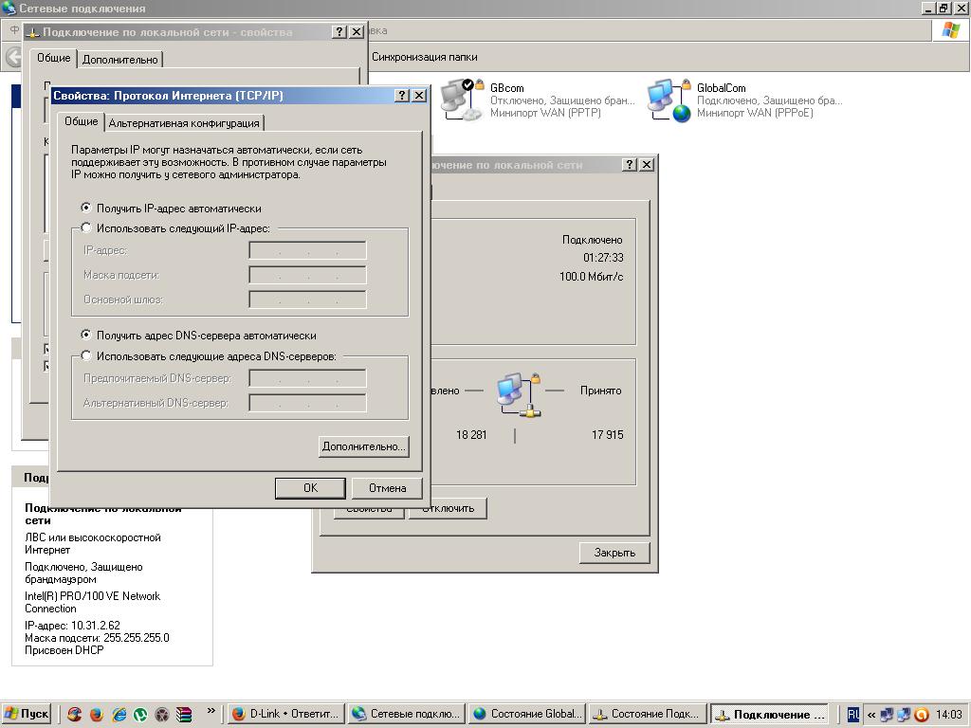Image resolution: width=971 pixels, height=728 pixels.
Task: Click the language indicator RU in tray
Action: [852, 715]
